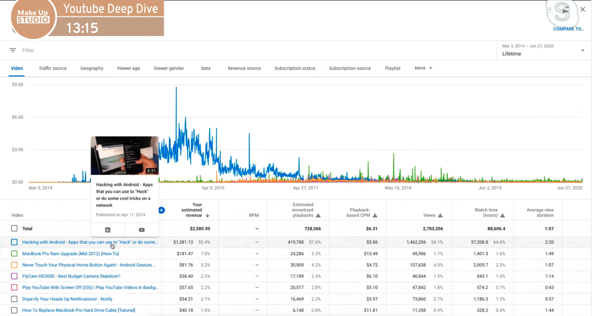Open analytics icon in video hover card
Screen dimensions: 592x316
(108, 230)
